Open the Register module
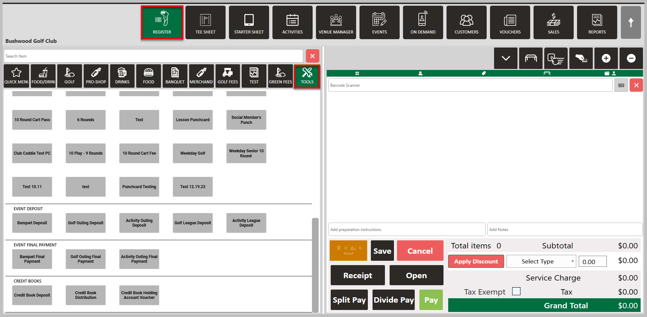Screen dimensions: 647x317 click(x=162, y=22)
